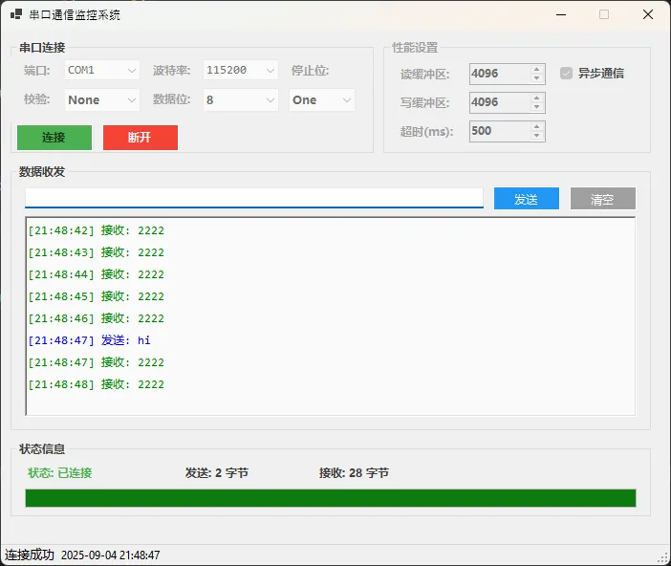Viewport: 671px width, 566px height.
Task: Toggle the 异步通信 checkbox
Action: pos(566,73)
